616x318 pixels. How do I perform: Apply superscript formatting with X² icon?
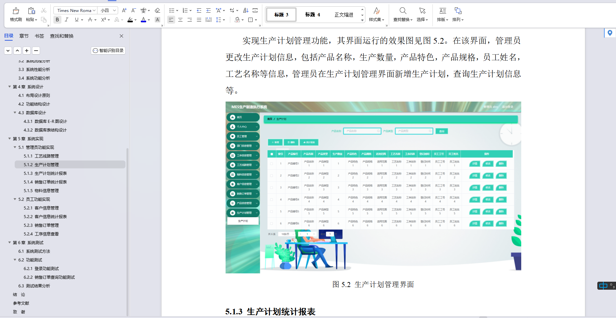(103, 20)
